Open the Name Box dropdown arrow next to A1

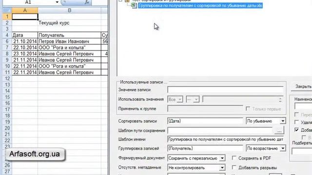click(57, 2)
